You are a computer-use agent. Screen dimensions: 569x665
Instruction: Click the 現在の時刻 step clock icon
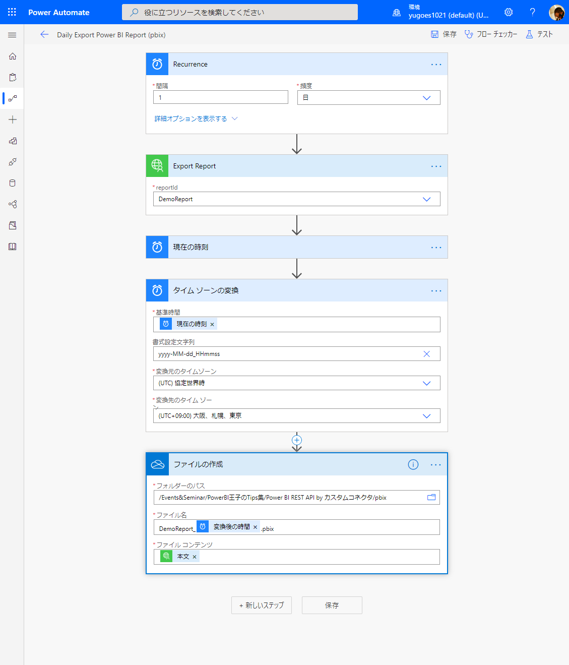157,247
